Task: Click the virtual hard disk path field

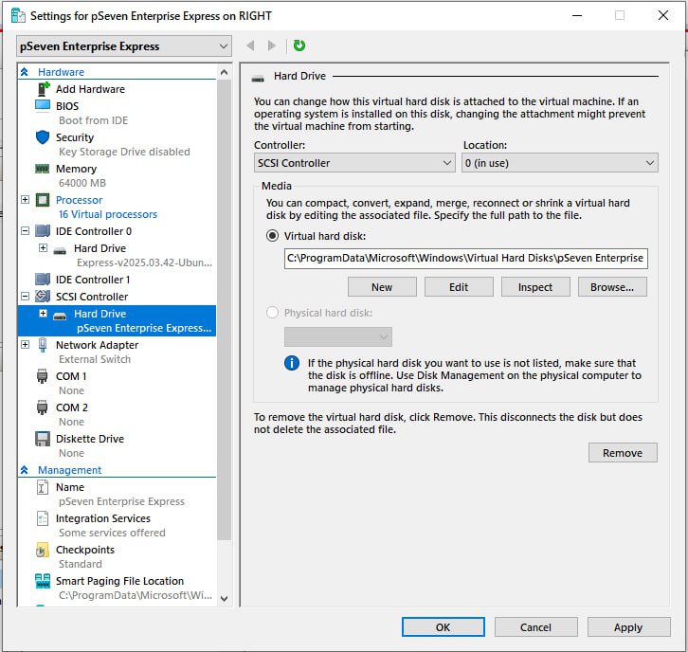Action: (464, 258)
